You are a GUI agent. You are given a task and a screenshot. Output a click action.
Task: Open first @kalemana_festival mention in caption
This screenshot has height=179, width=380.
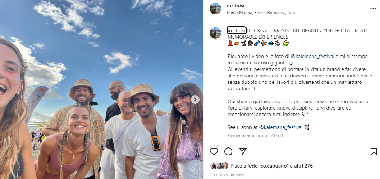pyautogui.click(x=309, y=57)
